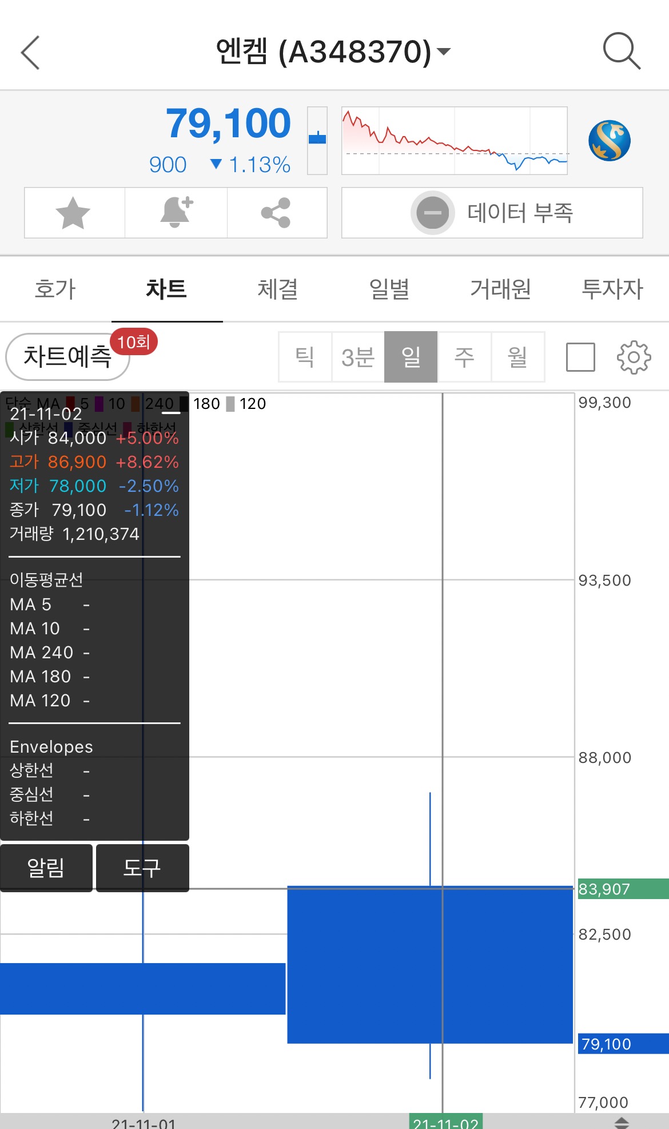The image size is (669, 1129).
Task: Select the 주 weekly chart interval
Action: point(464,357)
